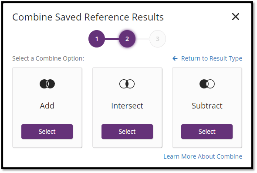Click the Add option label text
257x173 pixels.
47,106
